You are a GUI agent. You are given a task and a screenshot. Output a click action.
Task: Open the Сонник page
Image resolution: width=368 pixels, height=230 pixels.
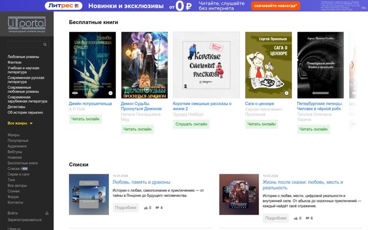[14, 191]
